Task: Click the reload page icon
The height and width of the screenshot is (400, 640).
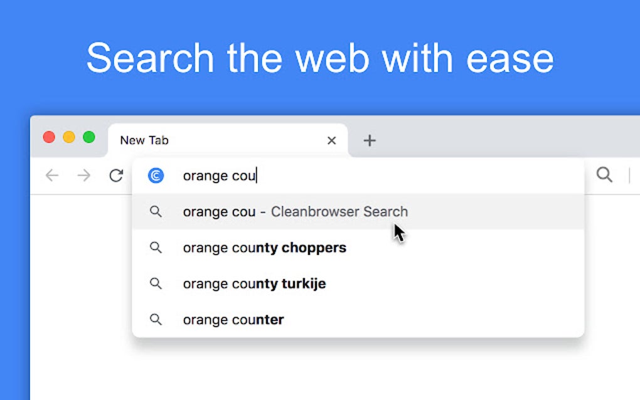Action: (x=115, y=176)
